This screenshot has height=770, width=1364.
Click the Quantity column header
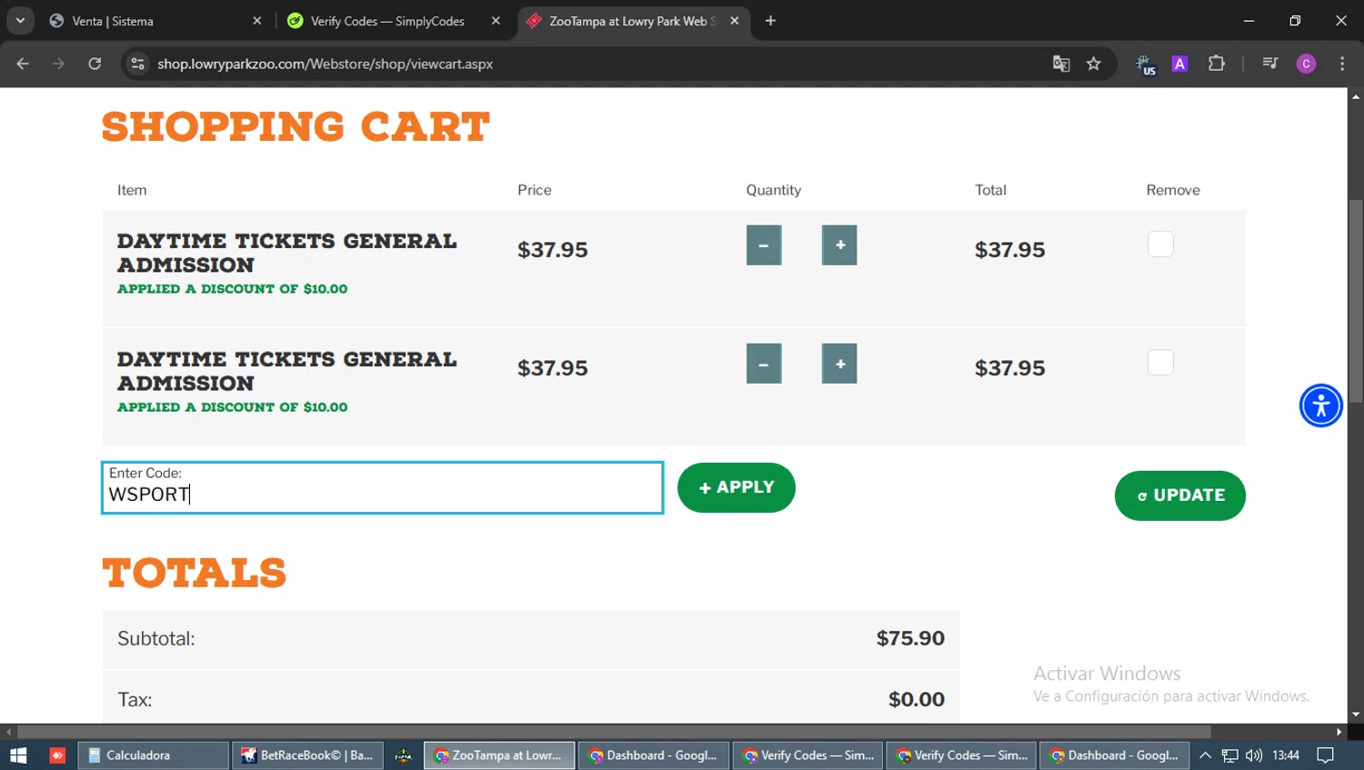click(774, 190)
